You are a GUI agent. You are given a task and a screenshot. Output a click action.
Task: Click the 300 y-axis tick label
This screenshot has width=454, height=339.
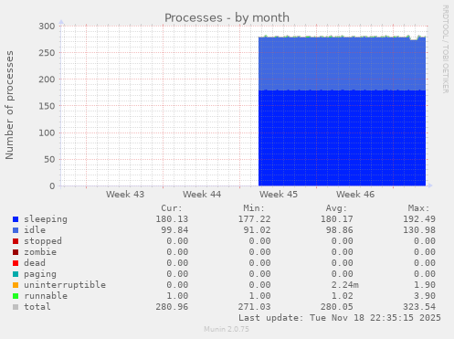pos(47,26)
